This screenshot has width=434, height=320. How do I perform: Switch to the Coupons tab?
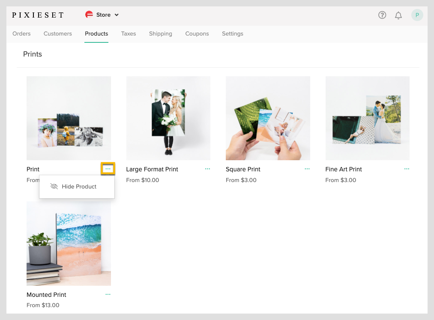point(197,33)
